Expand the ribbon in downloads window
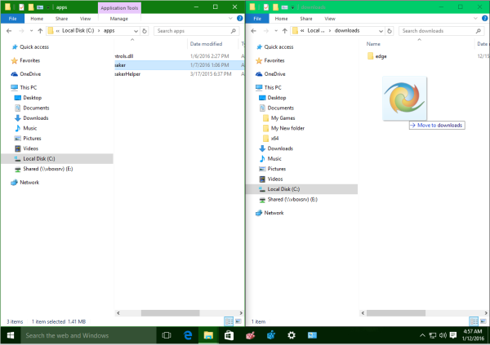 475,19
